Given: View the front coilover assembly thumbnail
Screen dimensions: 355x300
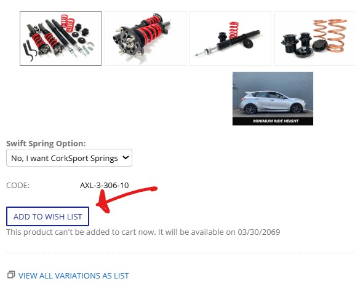Looking at the screenshot, I should pyautogui.click(x=145, y=39).
